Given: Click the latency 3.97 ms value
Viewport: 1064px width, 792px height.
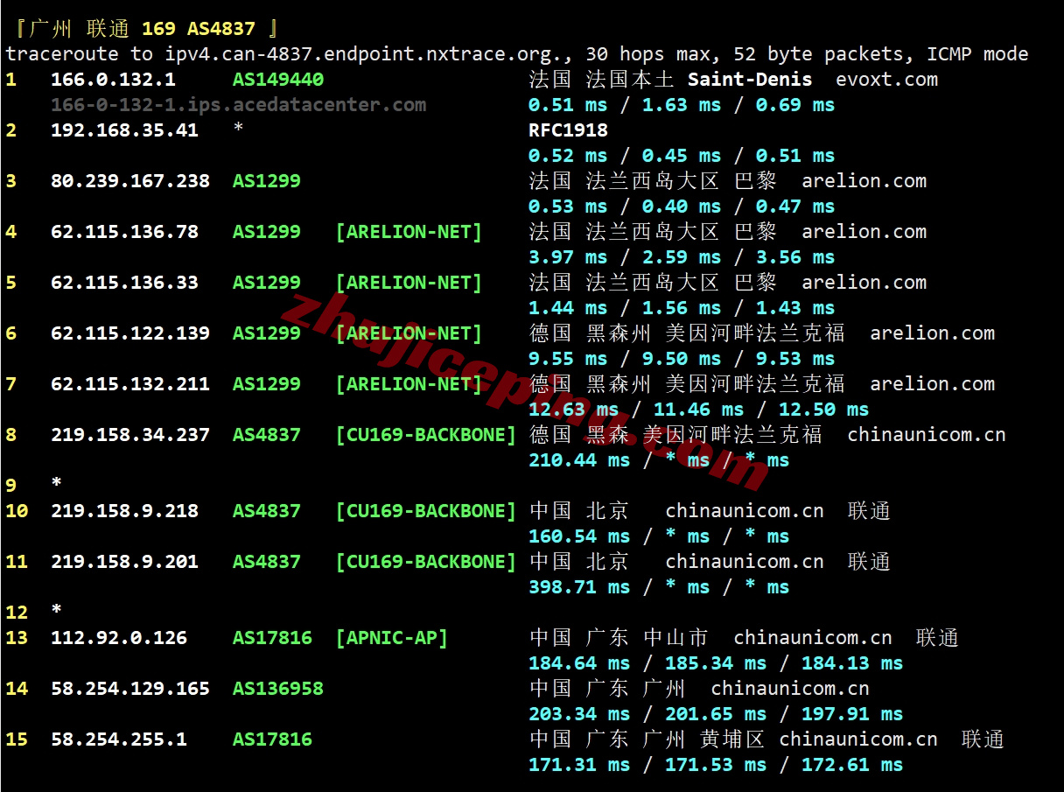Looking at the screenshot, I should point(568,257).
